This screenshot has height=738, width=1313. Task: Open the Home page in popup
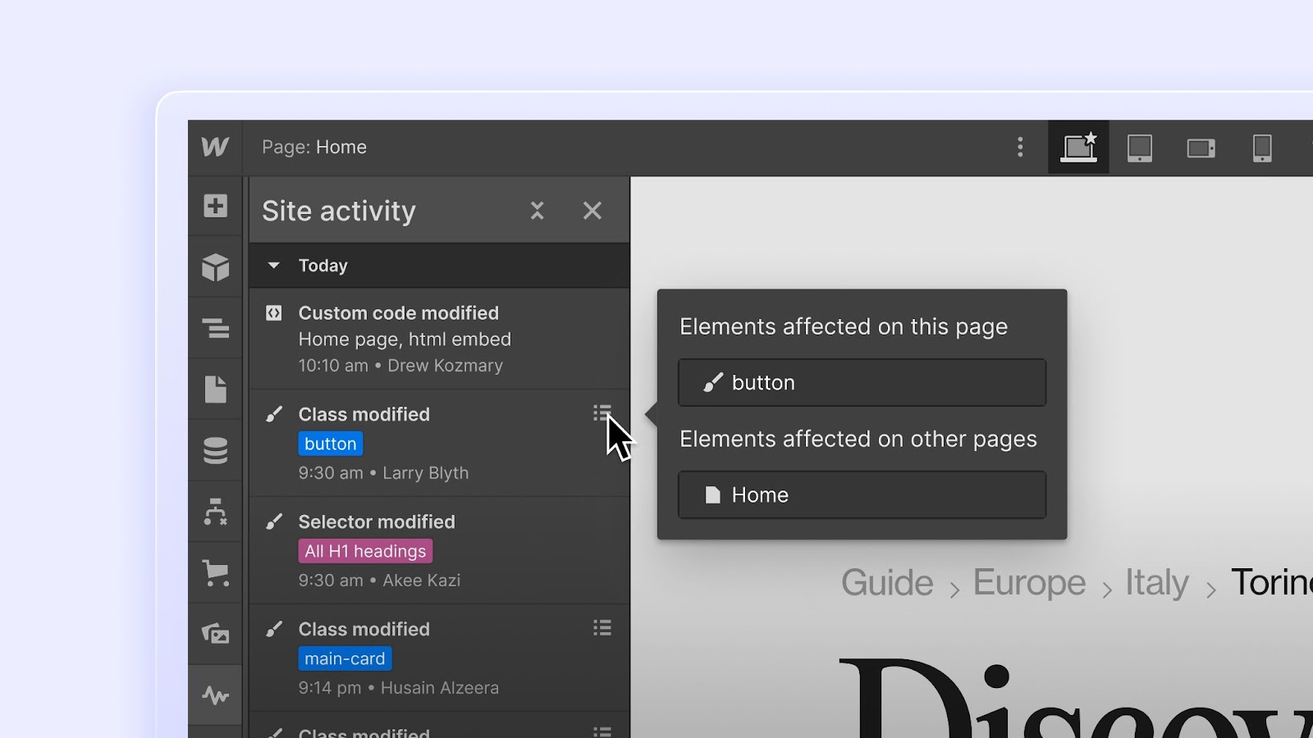tap(862, 494)
